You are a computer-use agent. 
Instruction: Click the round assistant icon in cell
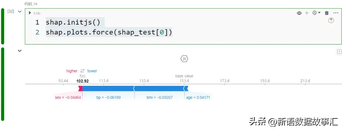pyautogui.click(x=331, y=21)
